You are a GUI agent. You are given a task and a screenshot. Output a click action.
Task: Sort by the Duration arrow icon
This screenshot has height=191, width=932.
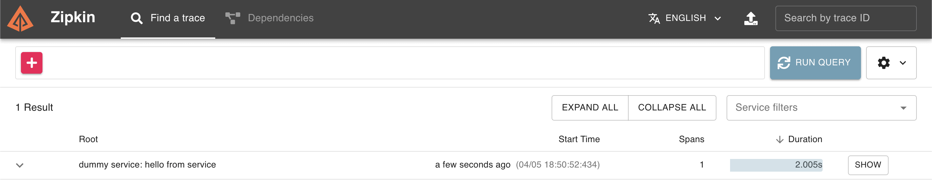coord(780,140)
